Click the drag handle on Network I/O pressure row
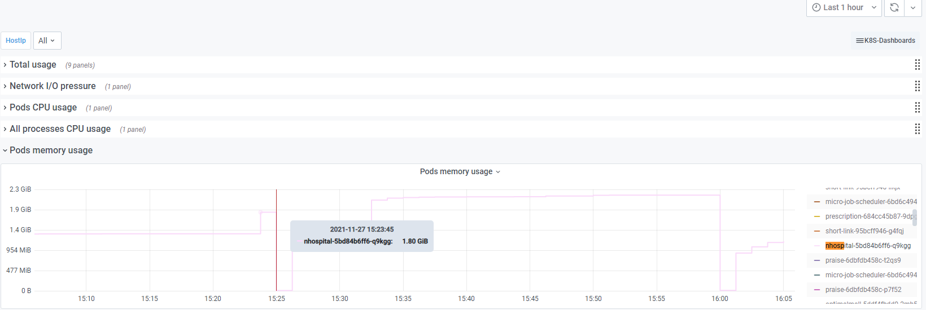 click(x=917, y=86)
